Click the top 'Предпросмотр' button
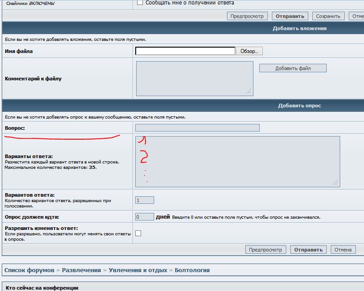Screen dimensions: 364x291 247,16
